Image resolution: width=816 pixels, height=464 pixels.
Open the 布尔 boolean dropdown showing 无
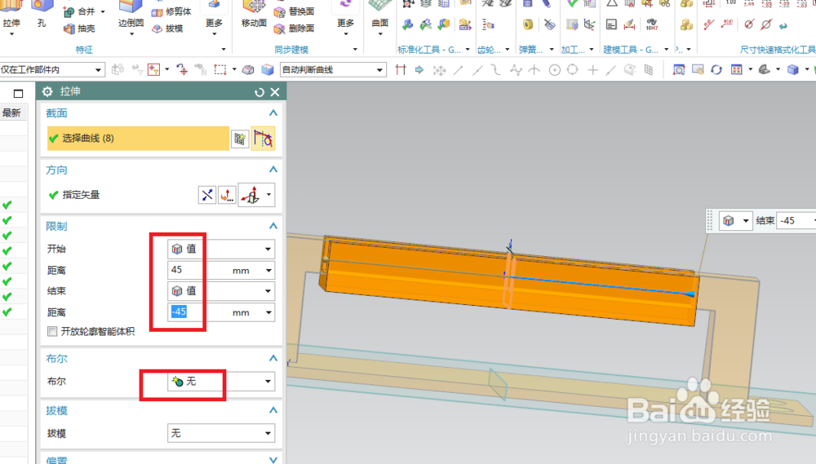pos(220,382)
